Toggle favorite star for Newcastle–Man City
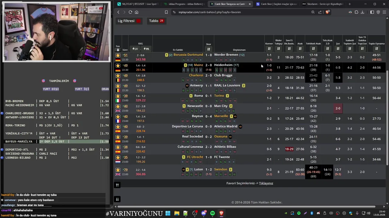 pyautogui.click(x=118, y=106)
